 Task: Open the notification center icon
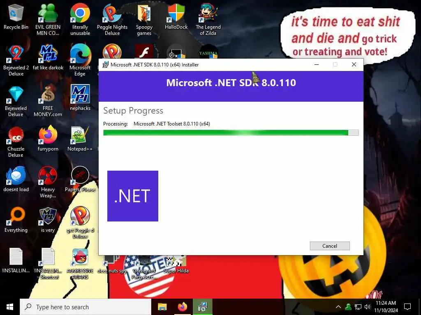(x=407, y=307)
